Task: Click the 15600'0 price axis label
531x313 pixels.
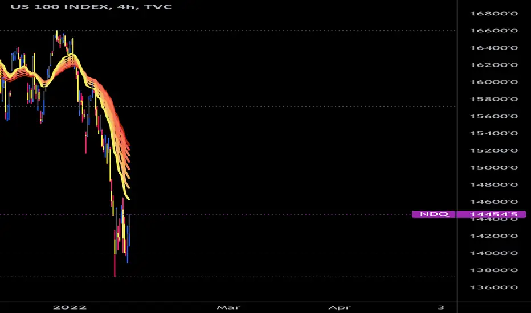Action: (494, 116)
